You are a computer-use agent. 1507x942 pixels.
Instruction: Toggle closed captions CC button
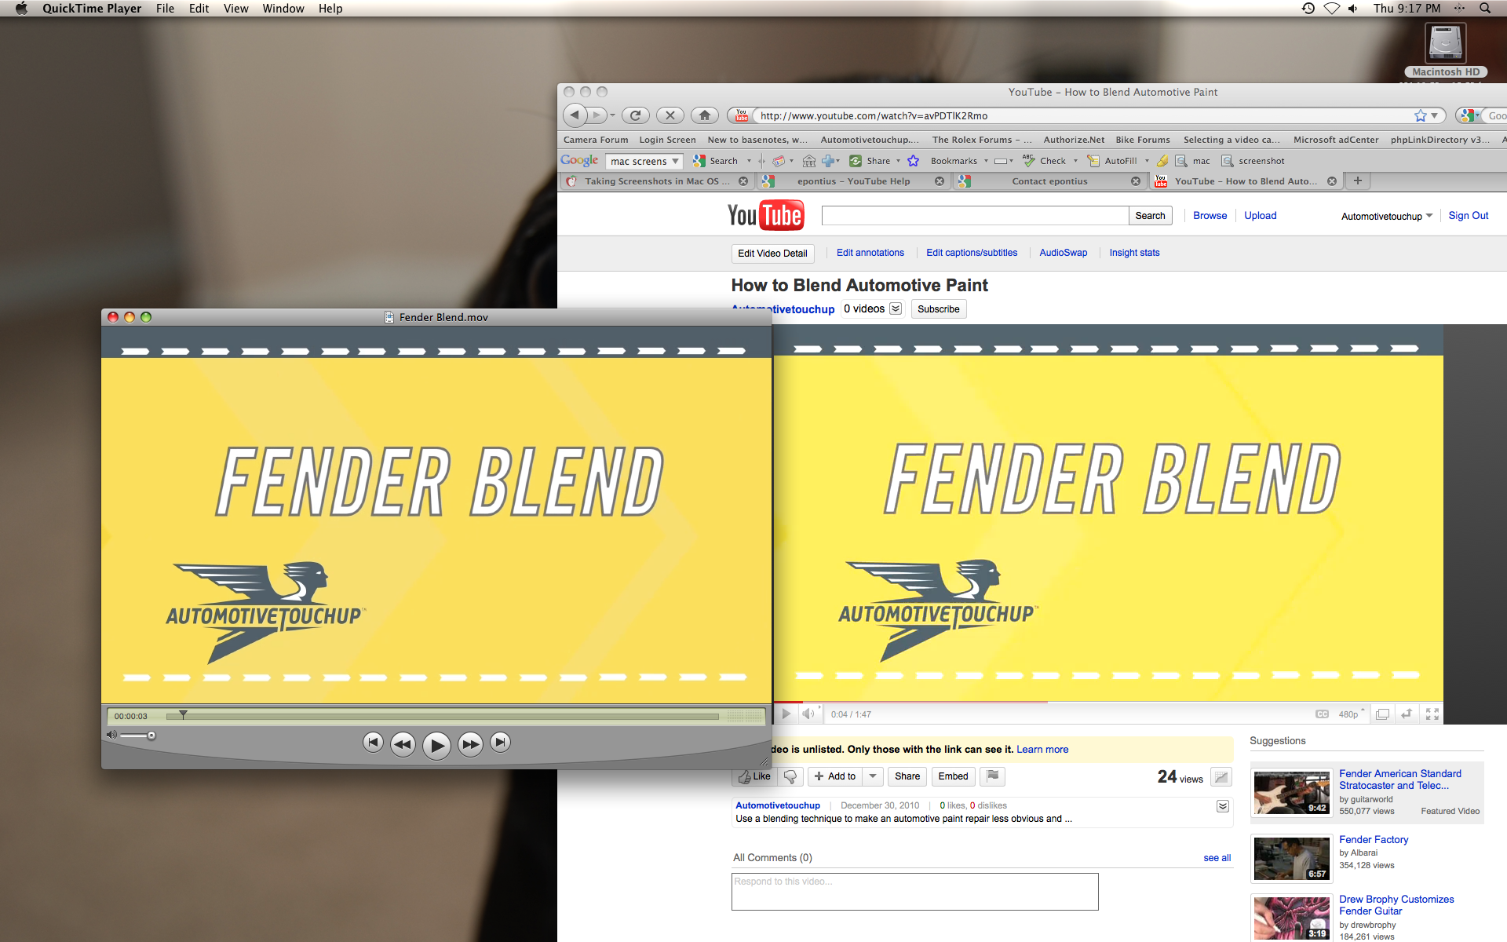coord(1322,714)
